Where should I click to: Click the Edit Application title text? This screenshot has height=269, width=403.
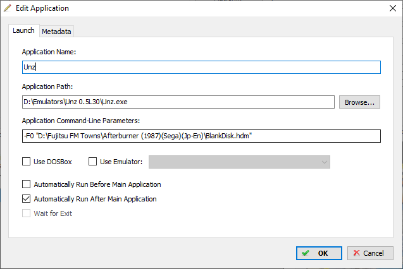click(x=42, y=8)
